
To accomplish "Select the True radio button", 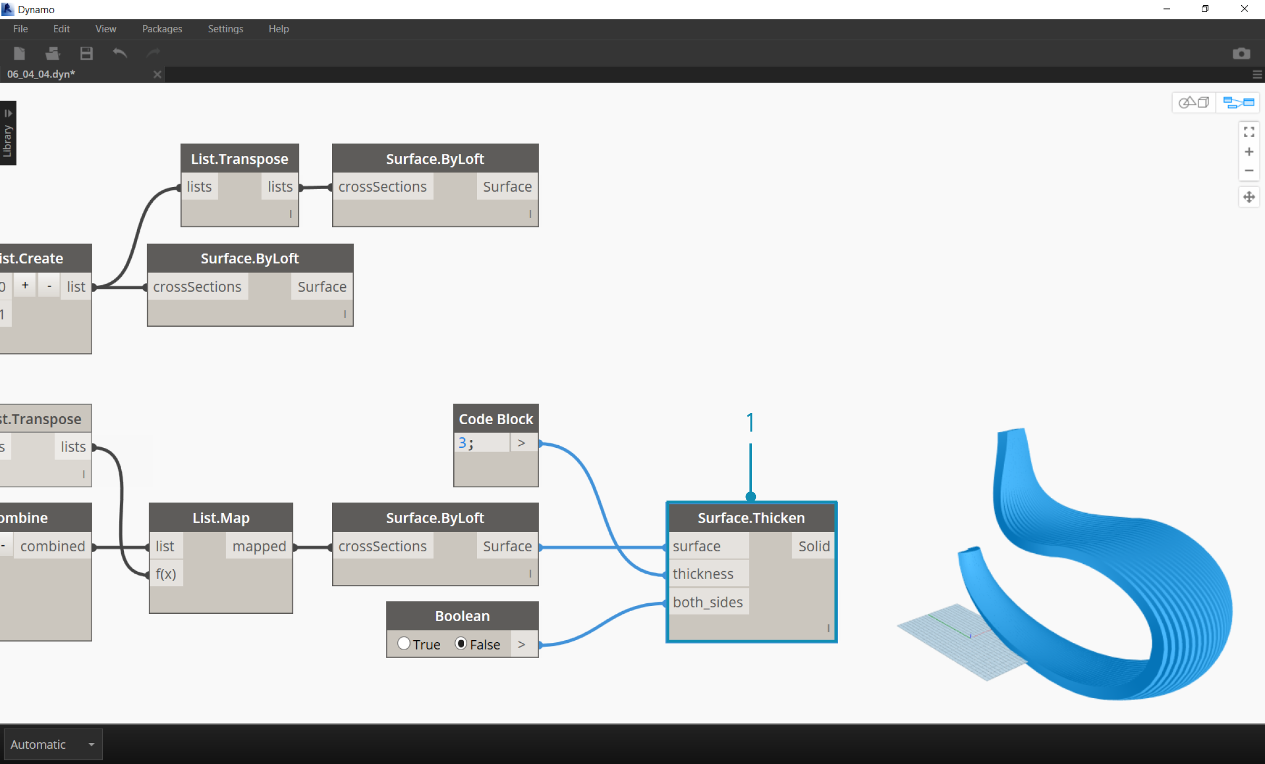I will 404,643.
